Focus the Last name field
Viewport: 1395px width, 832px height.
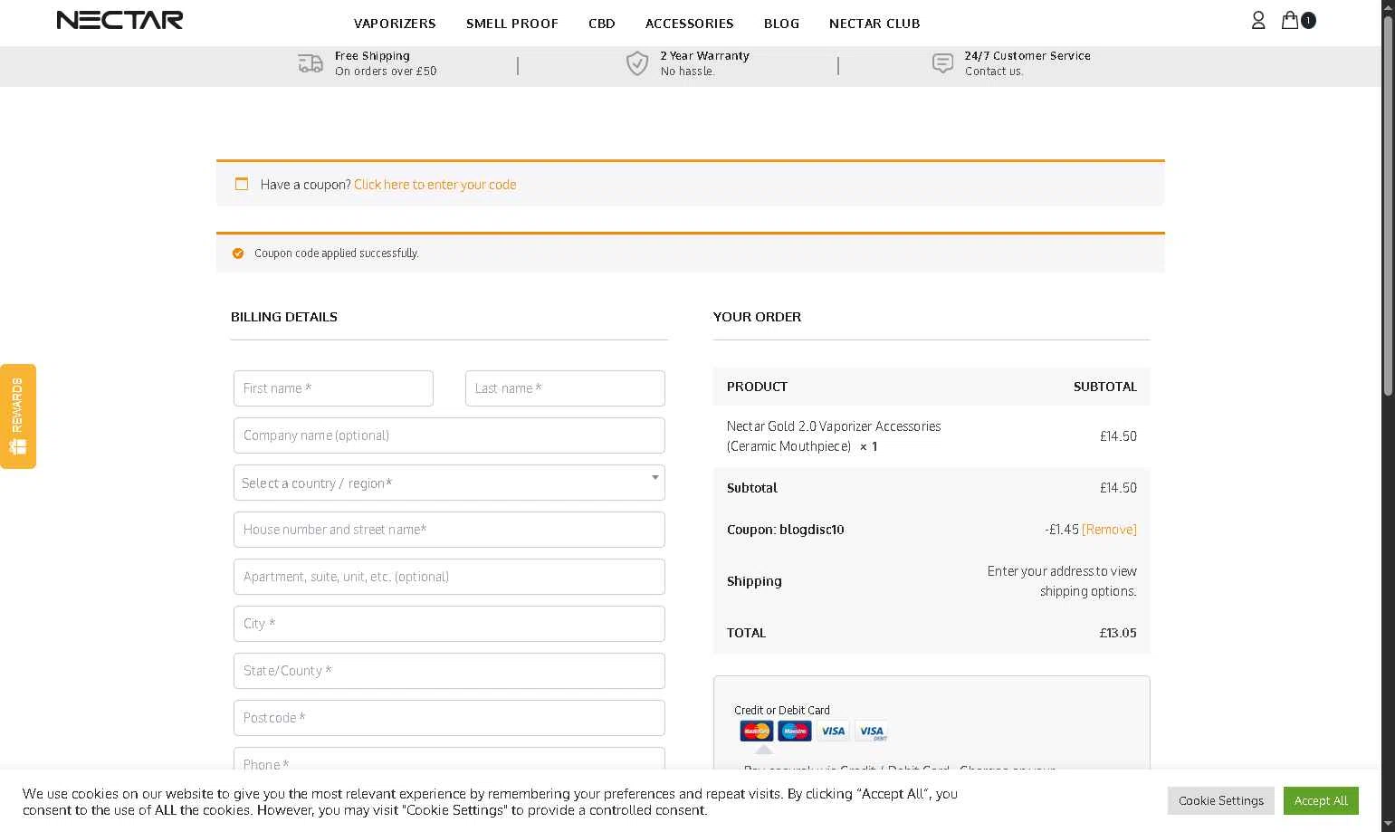[x=565, y=388]
